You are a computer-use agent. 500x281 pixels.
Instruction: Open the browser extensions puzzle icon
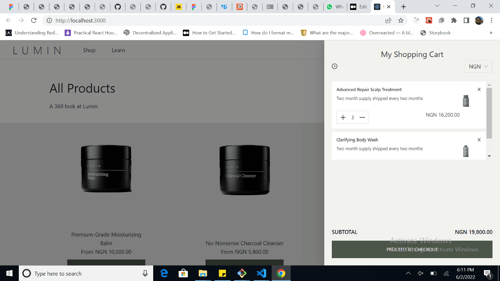tap(454, 21)
